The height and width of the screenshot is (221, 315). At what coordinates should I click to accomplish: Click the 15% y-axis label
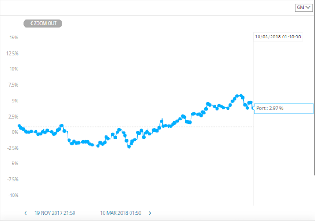click(14, 38)
